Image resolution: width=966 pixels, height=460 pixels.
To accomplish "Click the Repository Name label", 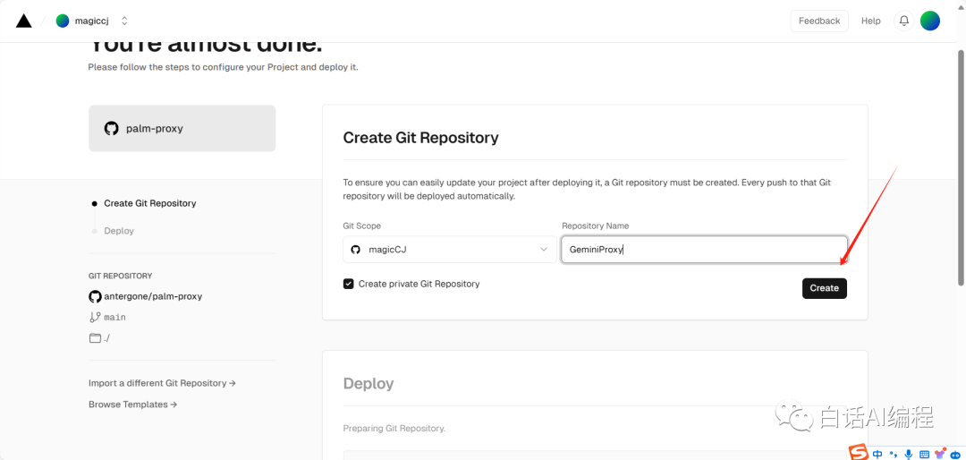I will [x=595, y=226].
